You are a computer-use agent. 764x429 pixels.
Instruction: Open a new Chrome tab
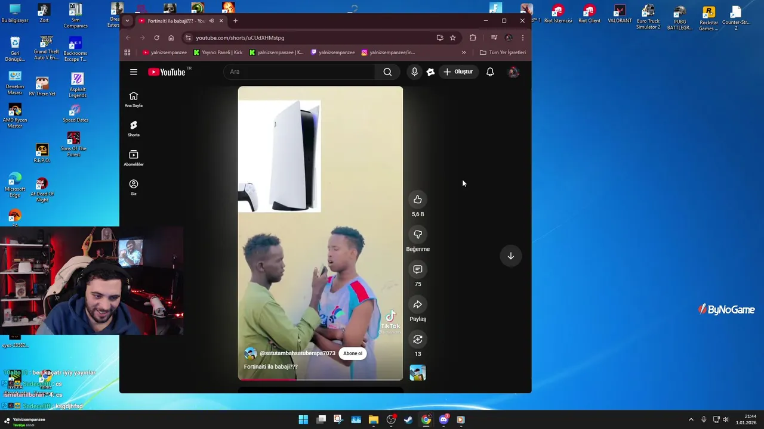coord(235,21)
